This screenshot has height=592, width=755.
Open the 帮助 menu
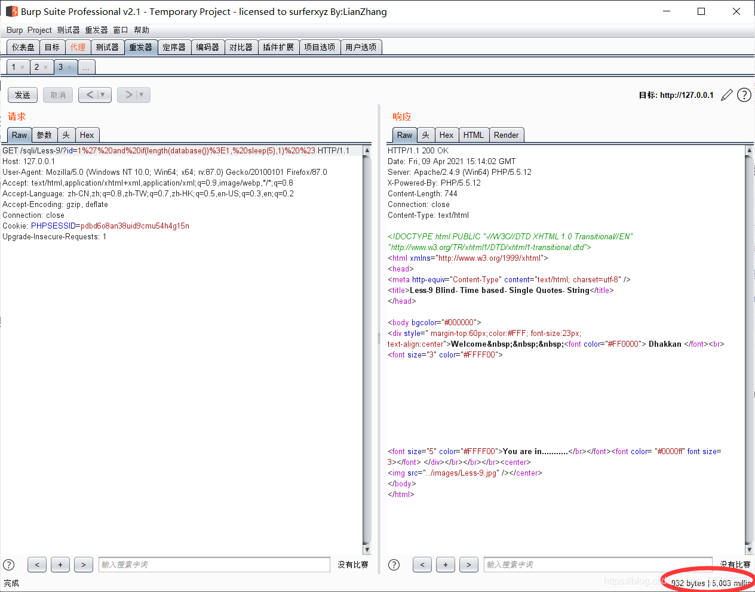point(142,30)
